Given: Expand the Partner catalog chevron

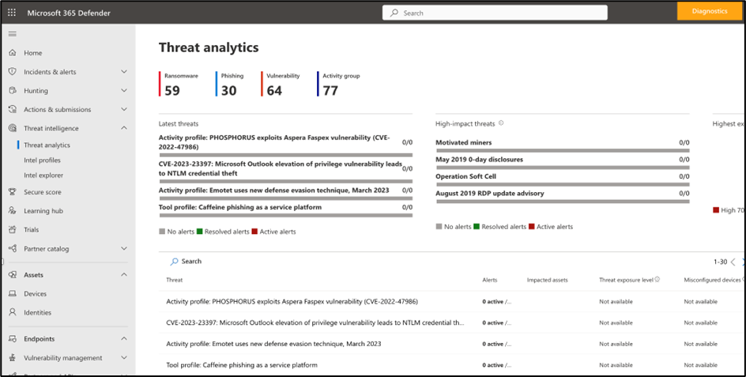Looking at the screenshot, I should click(x=124, y=248).
